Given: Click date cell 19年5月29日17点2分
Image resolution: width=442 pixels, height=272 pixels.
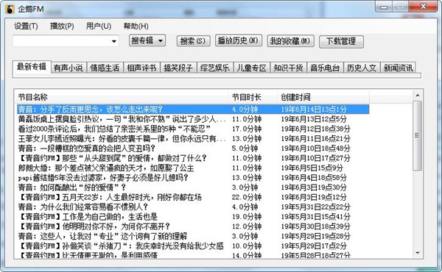Looking at the screenshot, I should point(314,246).
